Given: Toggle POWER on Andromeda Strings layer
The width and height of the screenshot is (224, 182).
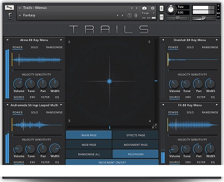Looking at the screenshot, I should tap(17, 113).
